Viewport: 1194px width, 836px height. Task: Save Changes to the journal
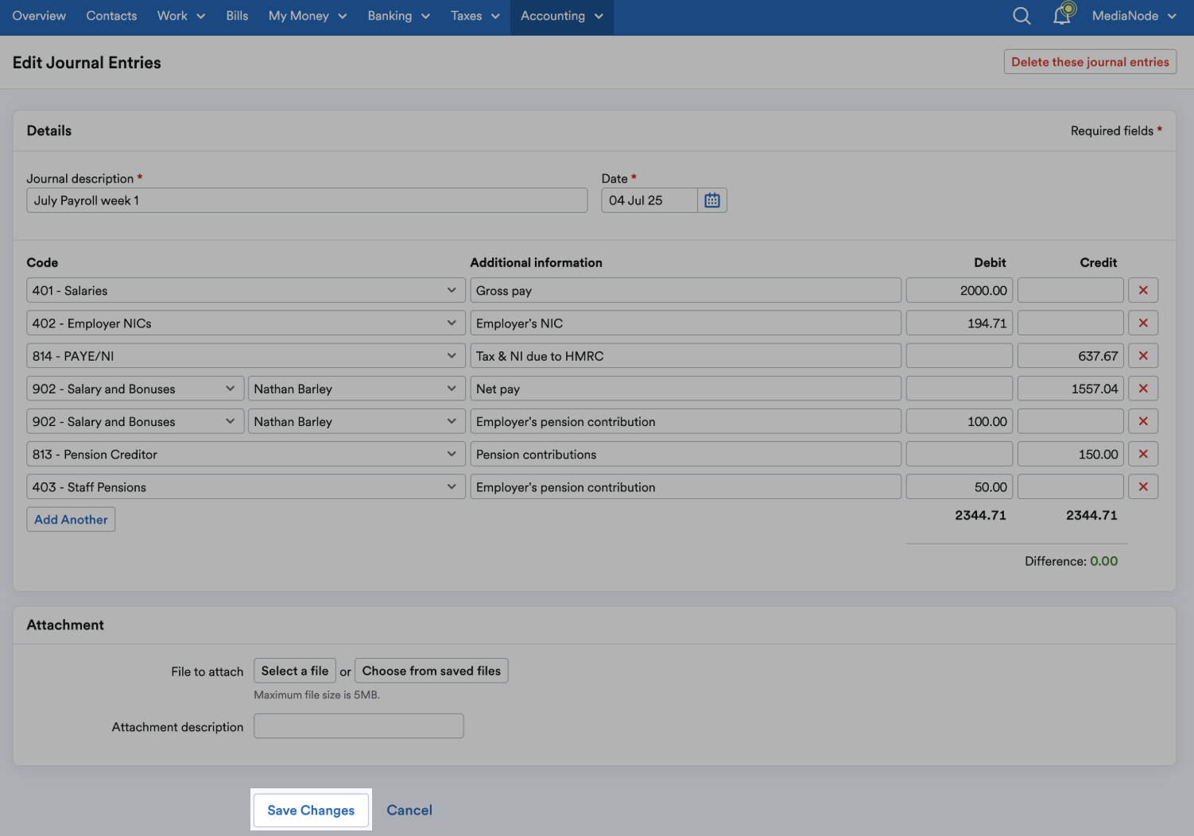coord(311,810)
